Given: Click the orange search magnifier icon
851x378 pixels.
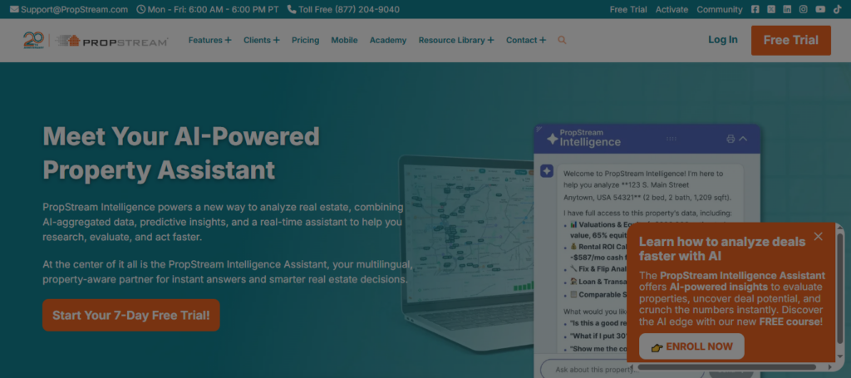Looking at the screenshot, I should (x=563, y=40).
